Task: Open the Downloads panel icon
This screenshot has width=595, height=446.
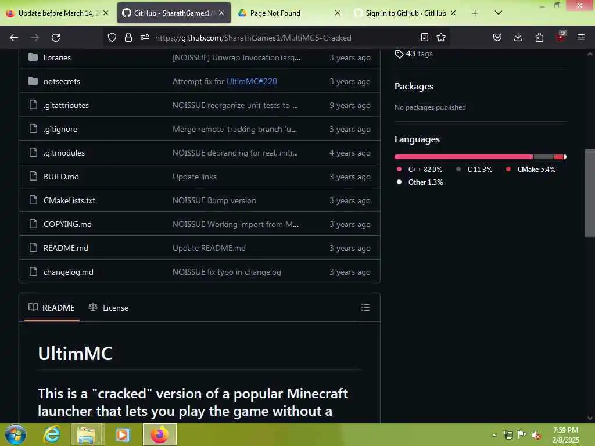Action: [x=518, y=37]
